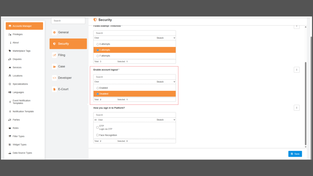This screenshot has height=176, width=313.
Task: Click the Disputes scale icon in sidebar
Action: pos(10,59)
